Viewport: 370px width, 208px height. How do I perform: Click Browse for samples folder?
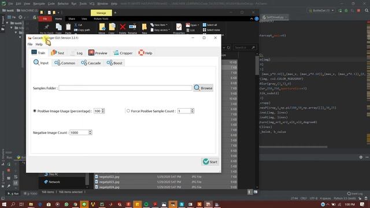coord(203,88)
